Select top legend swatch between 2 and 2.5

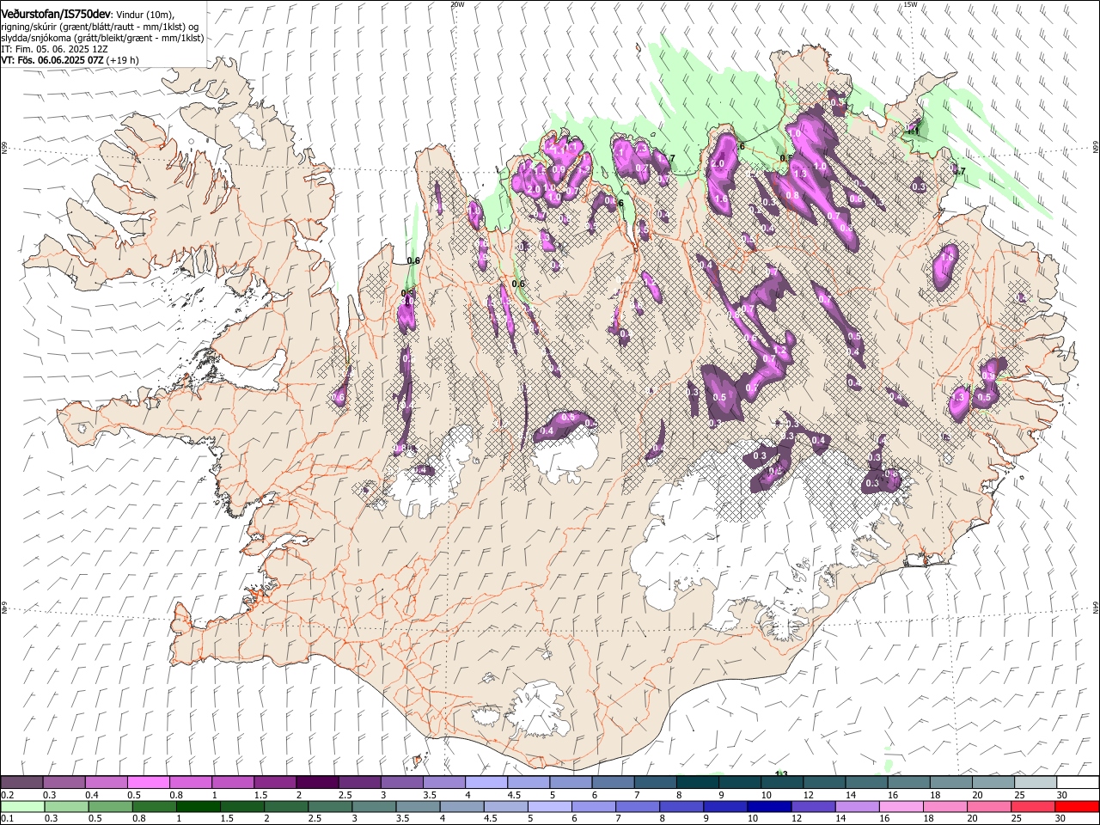pos(317,783)
